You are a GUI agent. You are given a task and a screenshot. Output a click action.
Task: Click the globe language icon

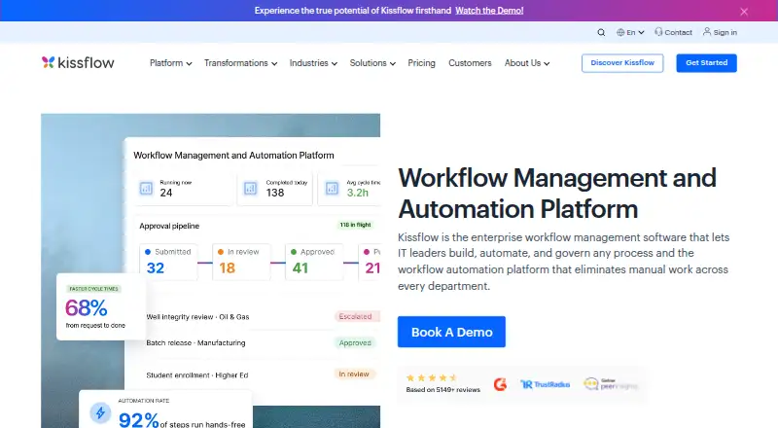click(x=620, y=32)
